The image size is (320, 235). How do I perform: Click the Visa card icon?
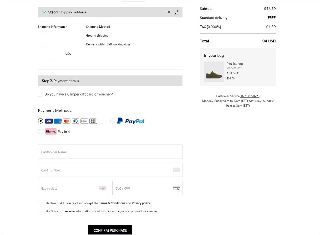(49, 121)
